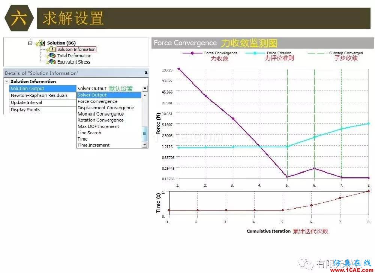Viewport: 375px width, 273px height.
Task: Click the Force Convergence chart title
Action: [185, 43]
